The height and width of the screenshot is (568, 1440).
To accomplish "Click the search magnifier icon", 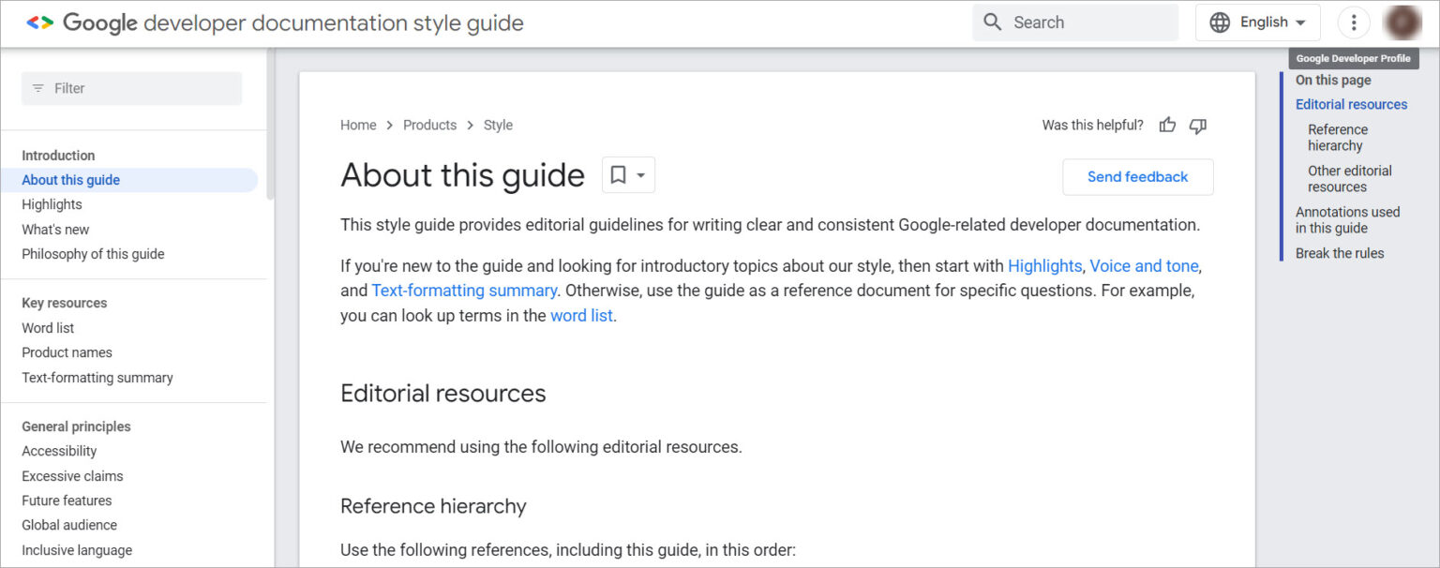I will pyautogui.click(x=992, y=22).
